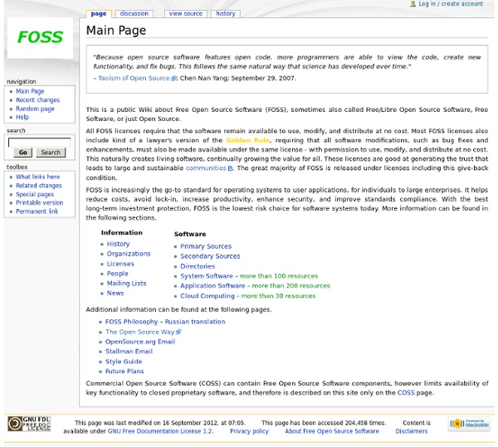Go to Main Page in navigation
498x447 pixels.
30,91
